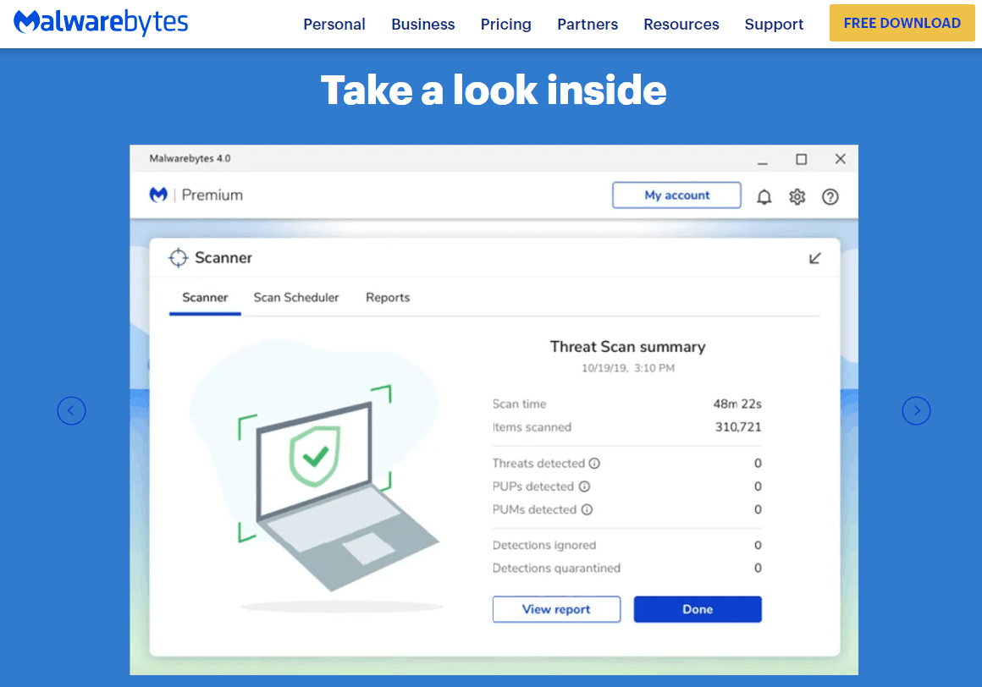
Task: Click the 'Detections ignored' label
Action: click(544, 545)
